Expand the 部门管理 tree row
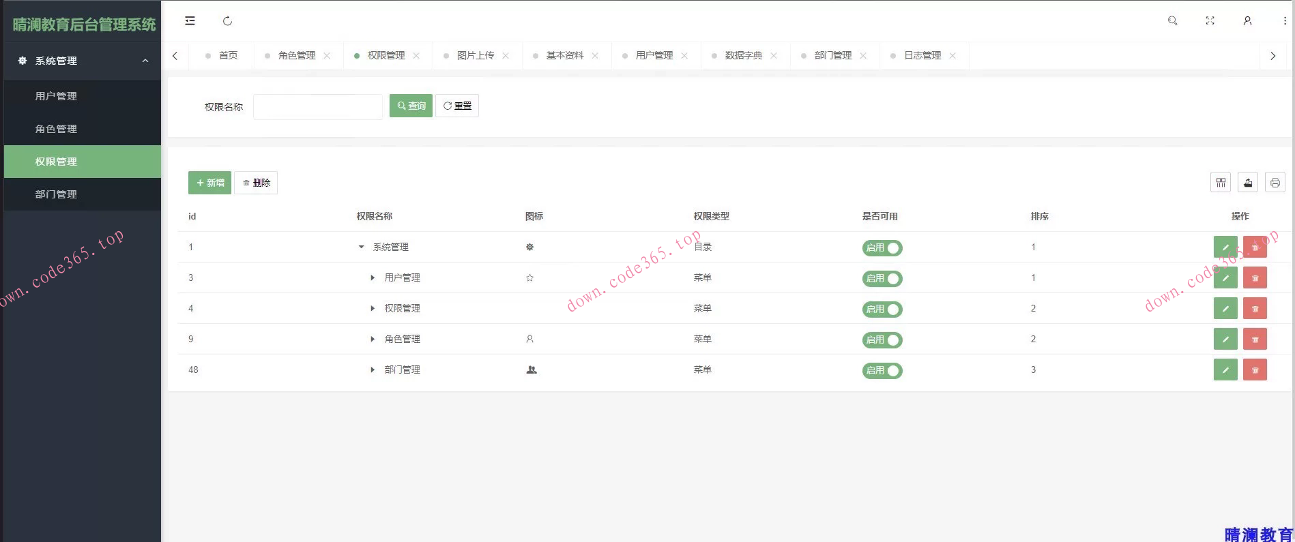Viewport: 1295px width, 542px height. [373, 370]
